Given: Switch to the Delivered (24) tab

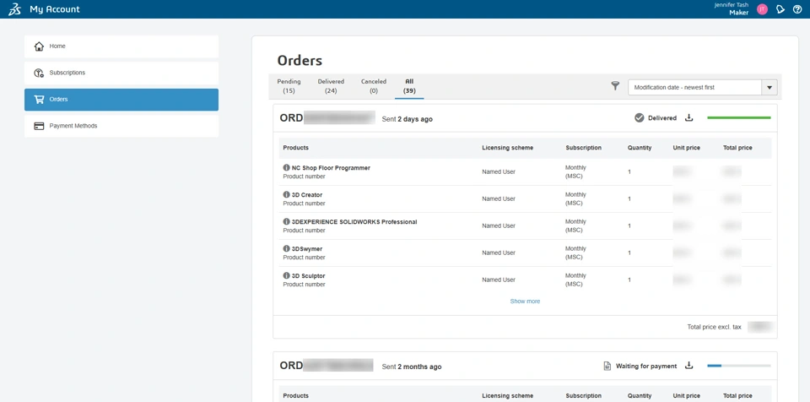Looking at the screenshot, I should pos(331,86).
